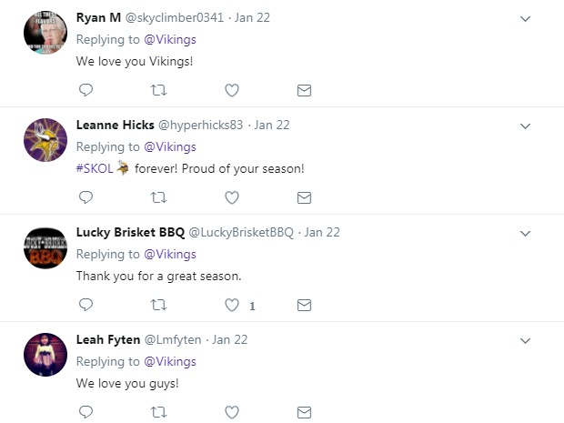Screen dimensions: 564x423
Task: Like Leah Fyten's tweet
Action: (x=232, y=412)
